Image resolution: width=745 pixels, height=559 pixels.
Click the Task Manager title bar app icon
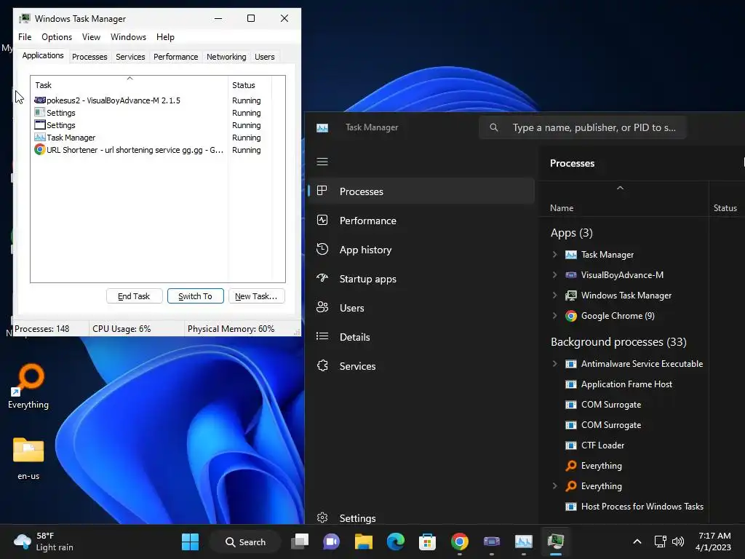[x=322, y=127]
